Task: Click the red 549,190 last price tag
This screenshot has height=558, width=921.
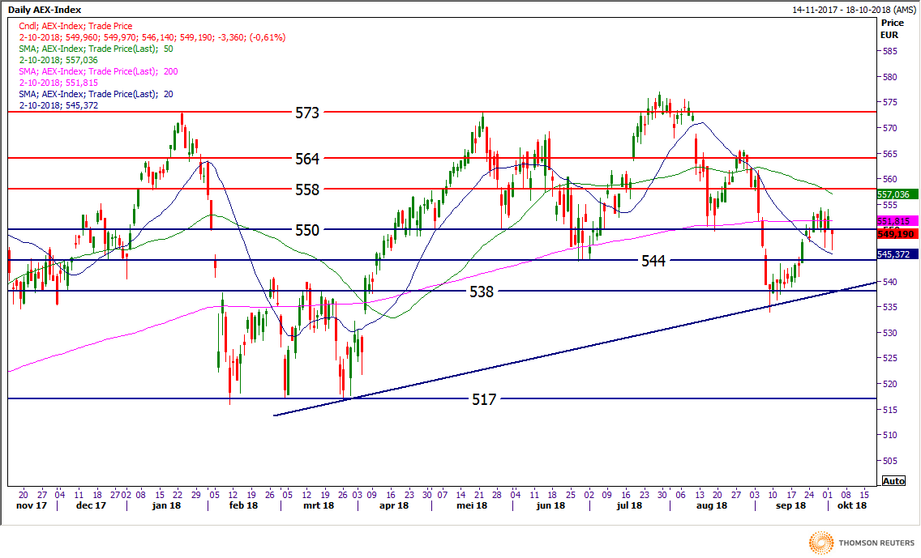Action: pyautogui.click(x=897, y=233)
